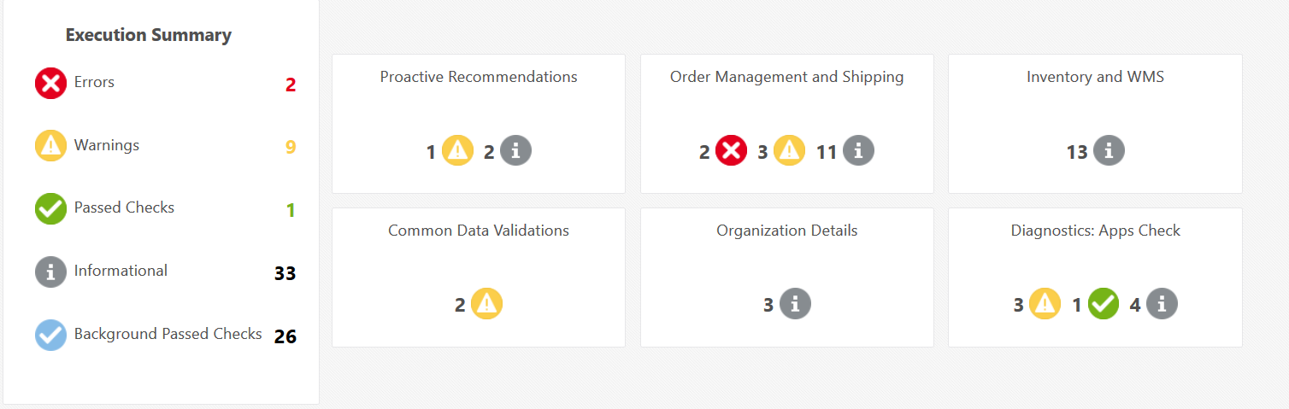
Task: Click the yellow Warnings icon in Execution Summary
Action: coord(50,146)
